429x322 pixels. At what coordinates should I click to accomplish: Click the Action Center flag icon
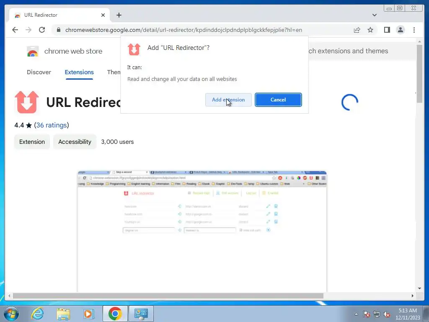tap(367, 314)
